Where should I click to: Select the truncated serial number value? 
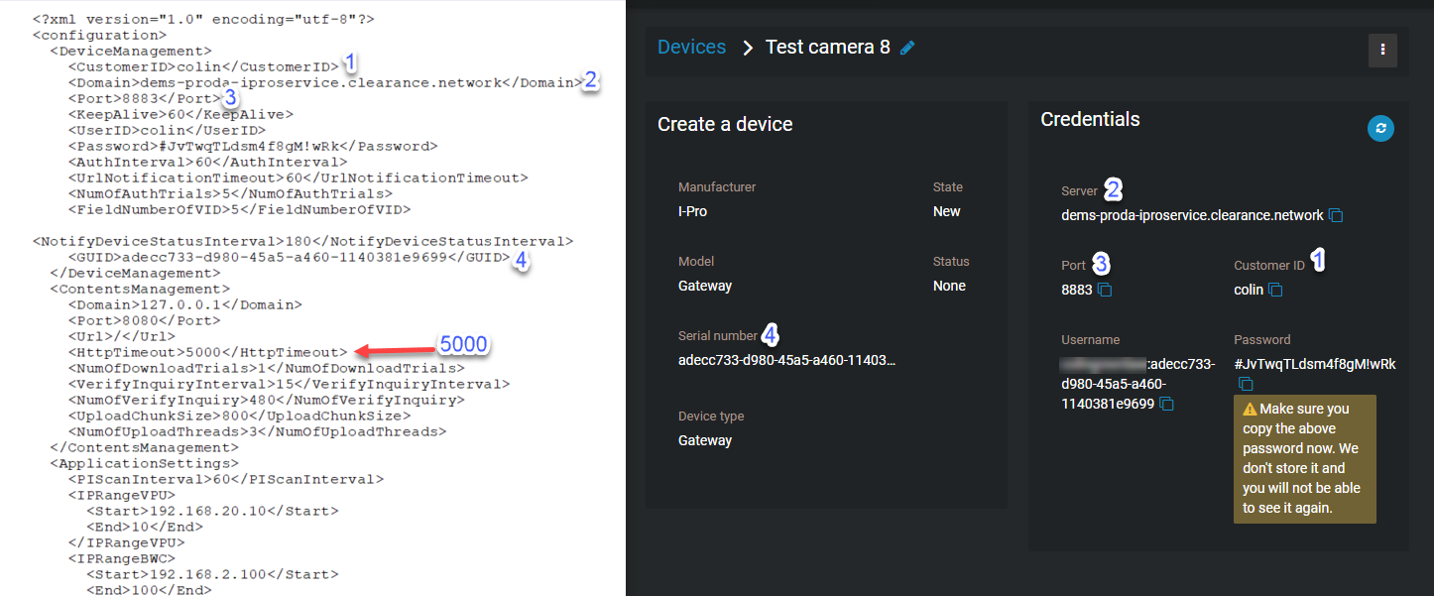coord(786,360)
